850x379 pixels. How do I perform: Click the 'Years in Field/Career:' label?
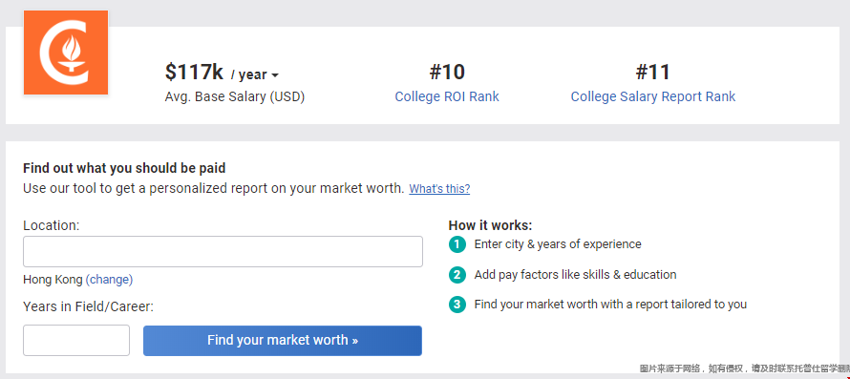(89, 306)
